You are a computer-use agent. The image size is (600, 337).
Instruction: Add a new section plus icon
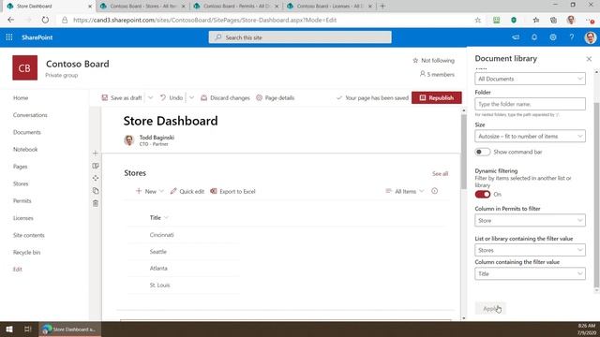coord(96,154)
